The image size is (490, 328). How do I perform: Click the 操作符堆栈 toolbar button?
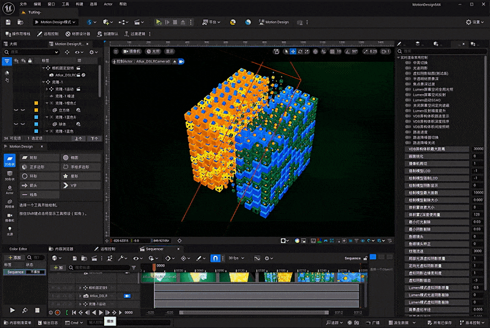(x=18, y=34)
